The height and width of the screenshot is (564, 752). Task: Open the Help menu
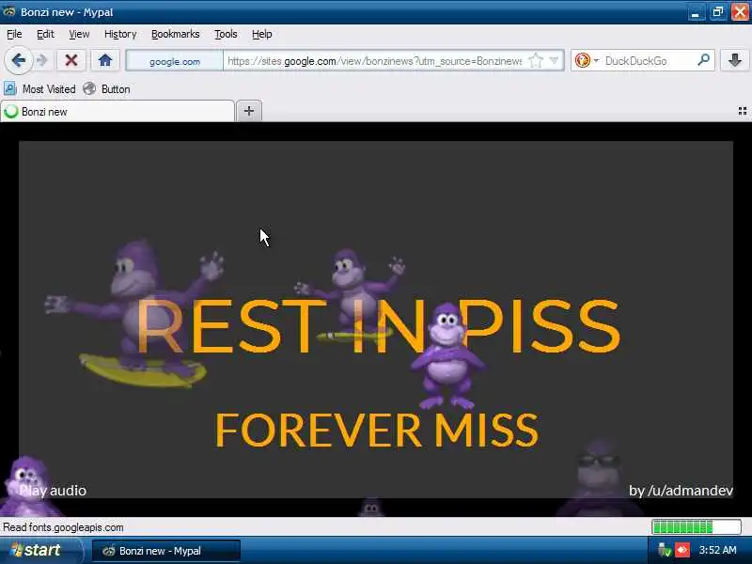tap(262, 34)
